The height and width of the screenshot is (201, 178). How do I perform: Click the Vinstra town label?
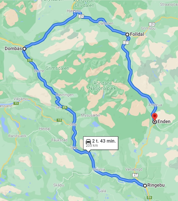point(99,170)
